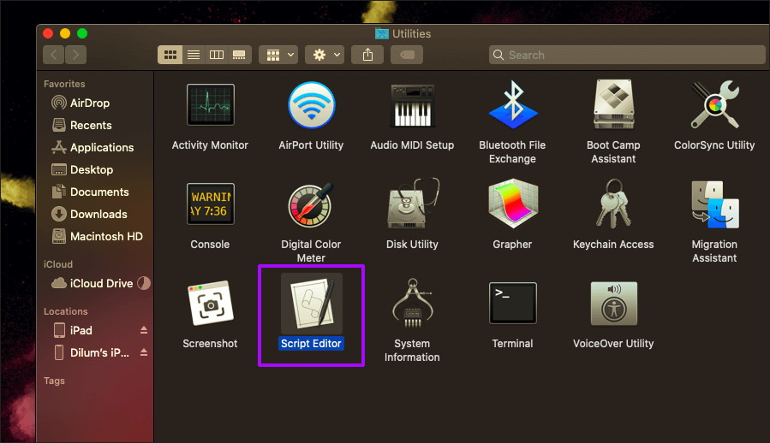Open Applications in the sidebar
The width and height of the screenshot is (770, 443).
(94, 147)
